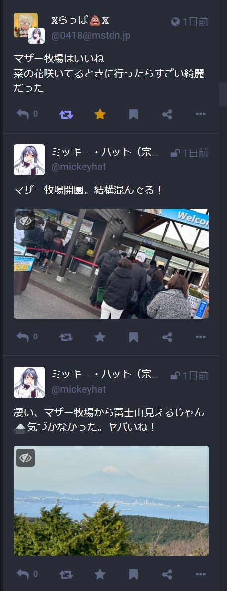The height and width of the screenshot is (591, 227).
Task: Share the xらっぱx post
Action: pos(167,114)
